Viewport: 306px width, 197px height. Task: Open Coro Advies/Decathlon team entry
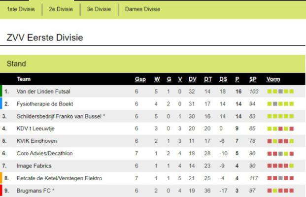pos(44,153)
